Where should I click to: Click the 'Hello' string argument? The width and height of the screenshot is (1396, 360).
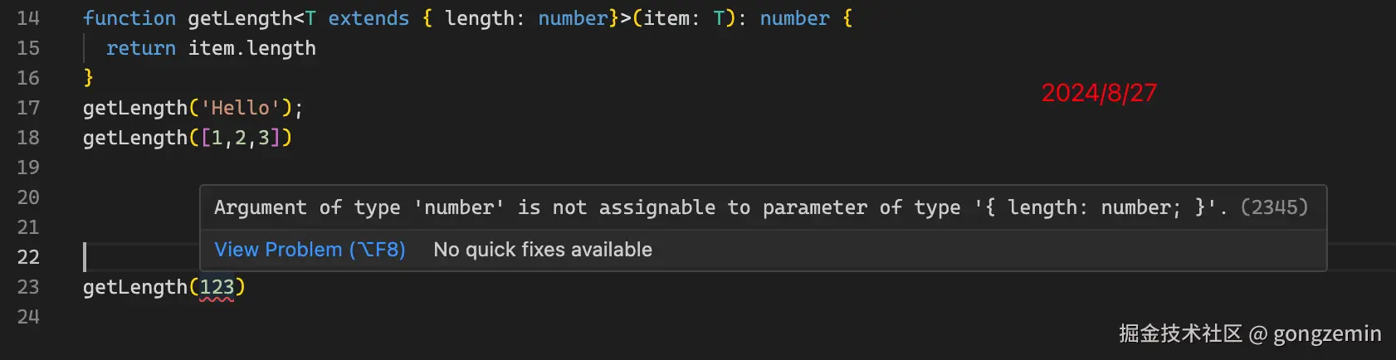[x=241, y=108]
